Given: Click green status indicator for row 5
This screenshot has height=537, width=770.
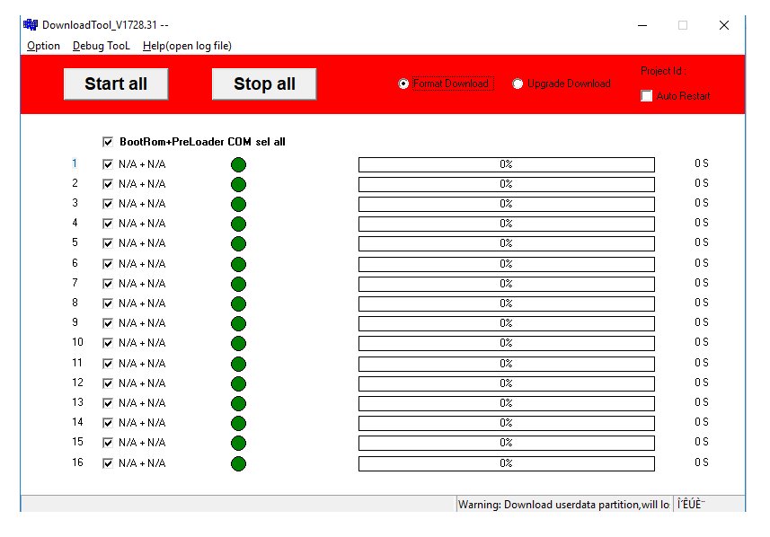Looking at the screenshot, I should pyautogui.click(x=238, y=243).
